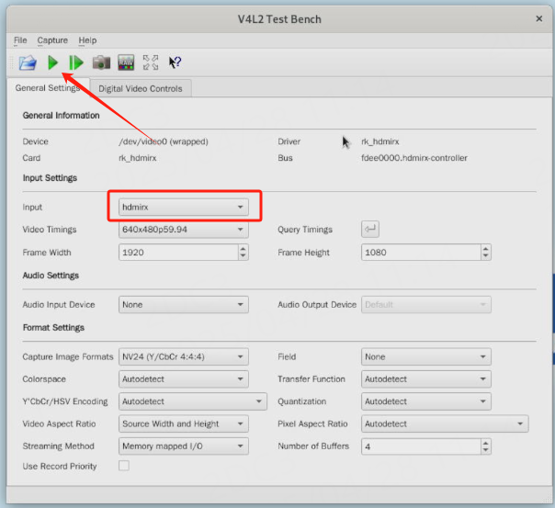
Task: Click the Number of Buffers field
Action: pyautogui.click(x=421, y=446)
